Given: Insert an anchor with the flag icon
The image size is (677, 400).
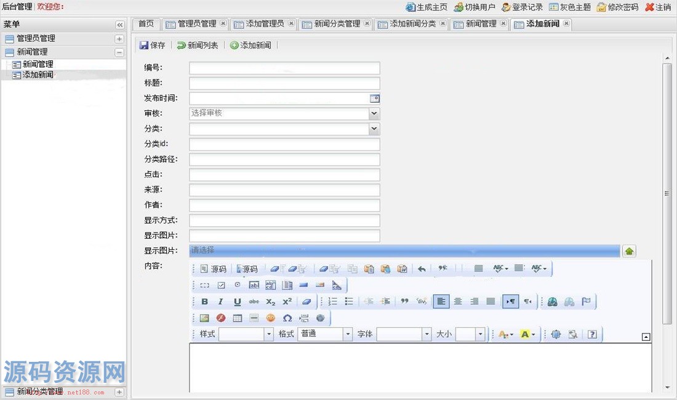Looking at the screenshot, I should point(586,302).
